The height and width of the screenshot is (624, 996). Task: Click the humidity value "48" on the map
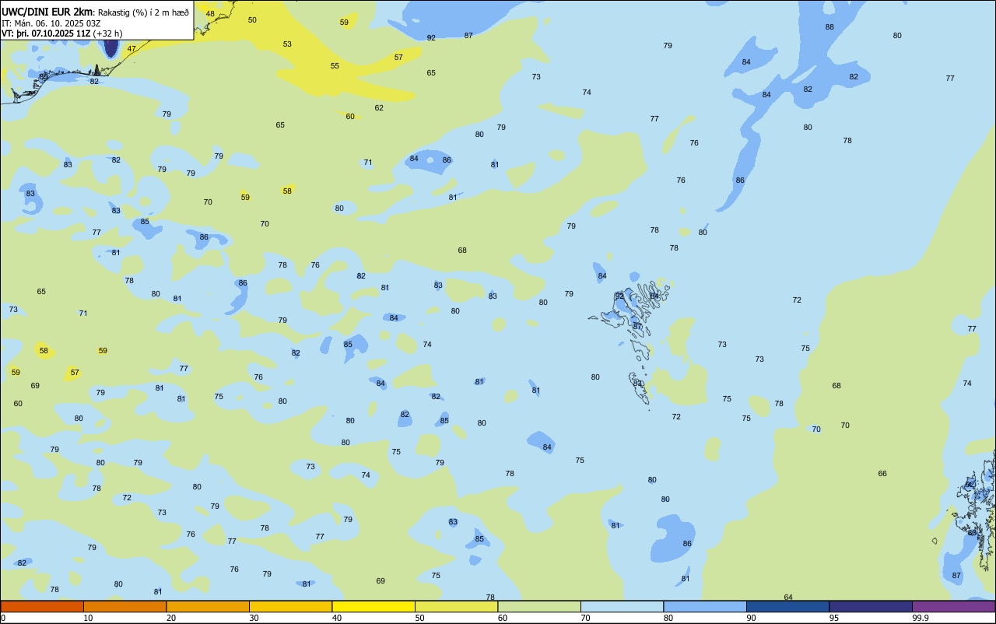point(210,14)
